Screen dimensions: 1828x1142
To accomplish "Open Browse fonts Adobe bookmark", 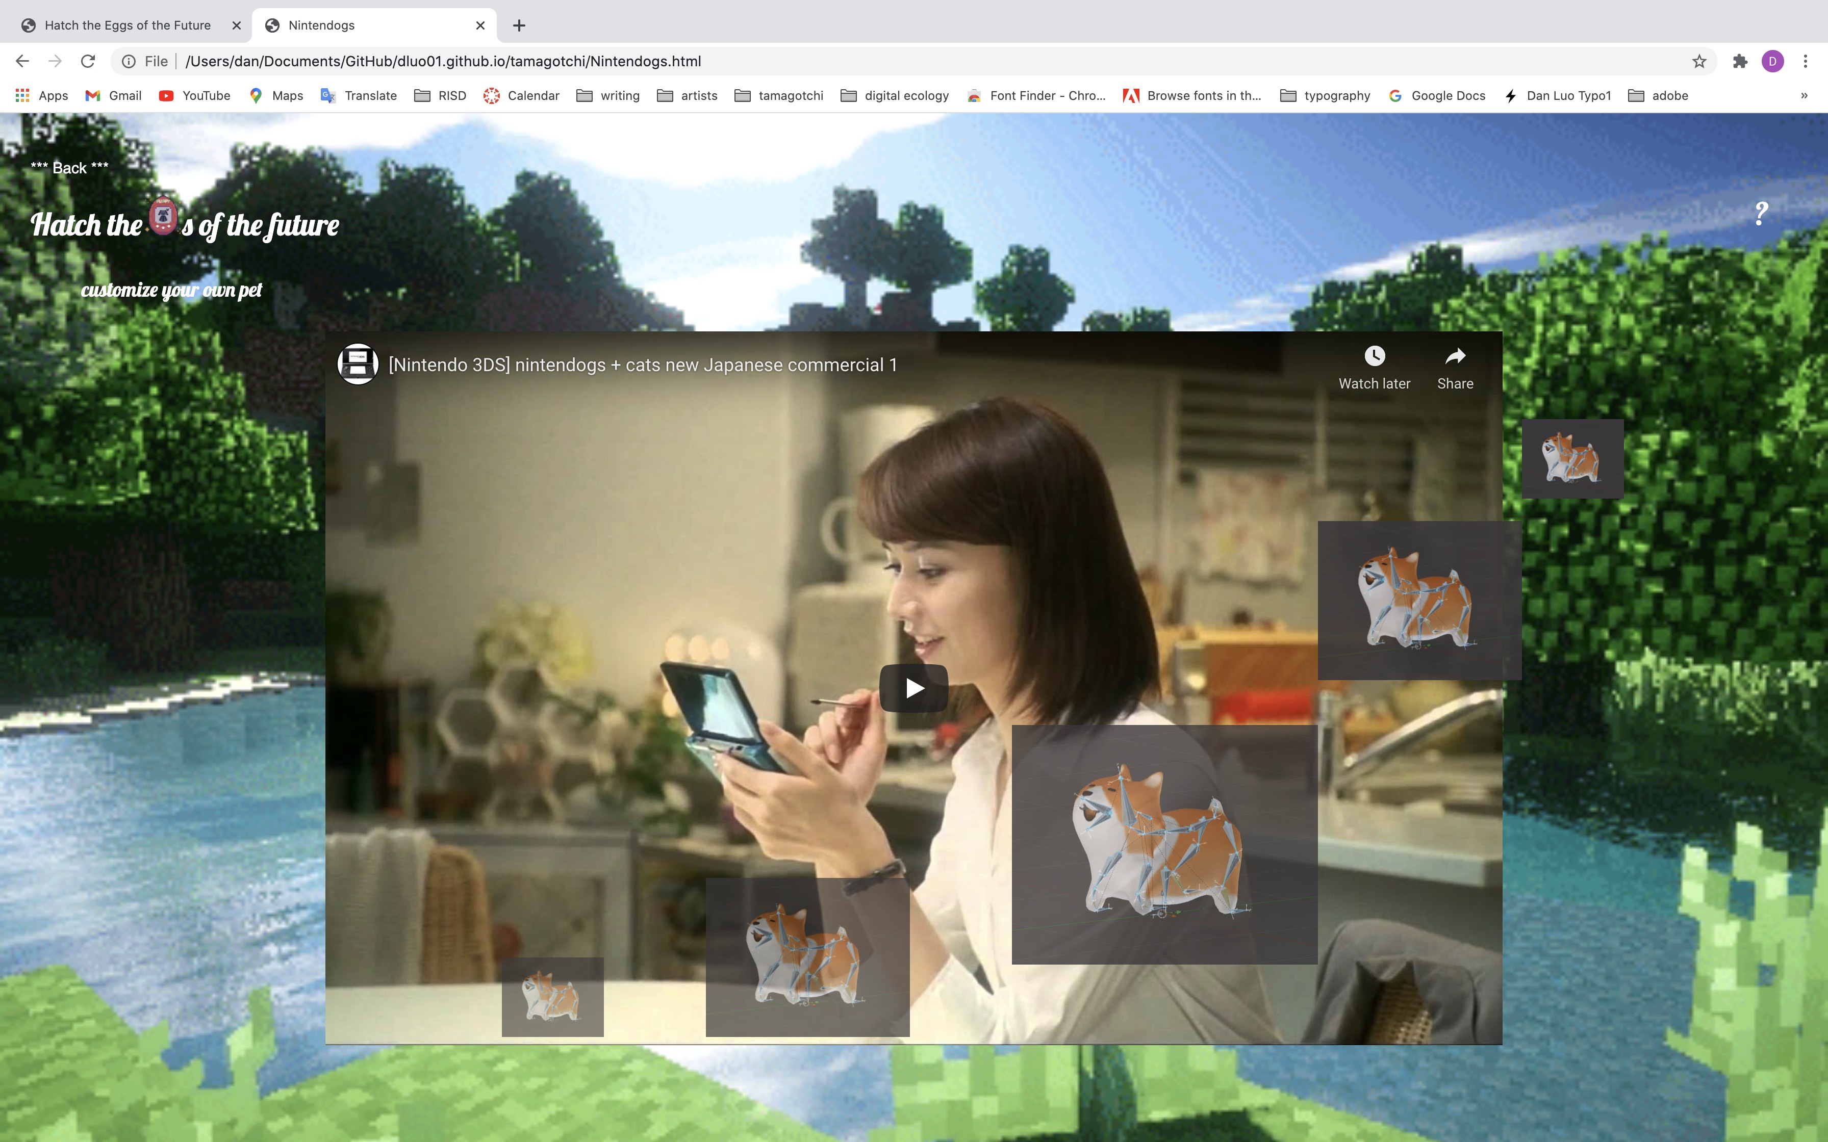I will pos(1192,95).
